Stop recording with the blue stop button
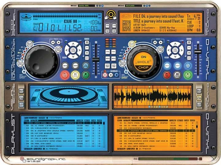The width and height of the screenshot is (221, 165). (116, 75)
